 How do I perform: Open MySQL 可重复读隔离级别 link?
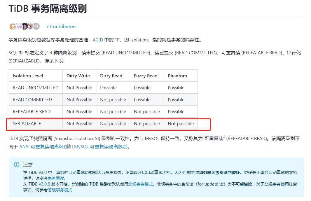tap(101, 147)
